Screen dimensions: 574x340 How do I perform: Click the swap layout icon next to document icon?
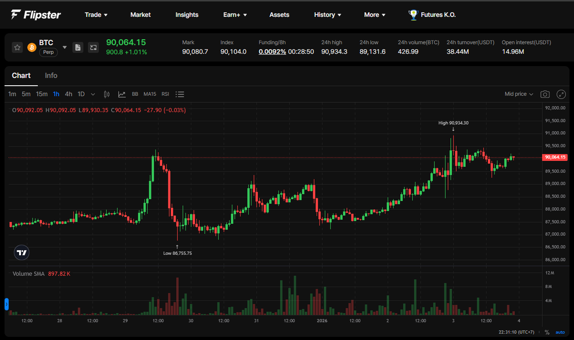(x=93, y=47)
